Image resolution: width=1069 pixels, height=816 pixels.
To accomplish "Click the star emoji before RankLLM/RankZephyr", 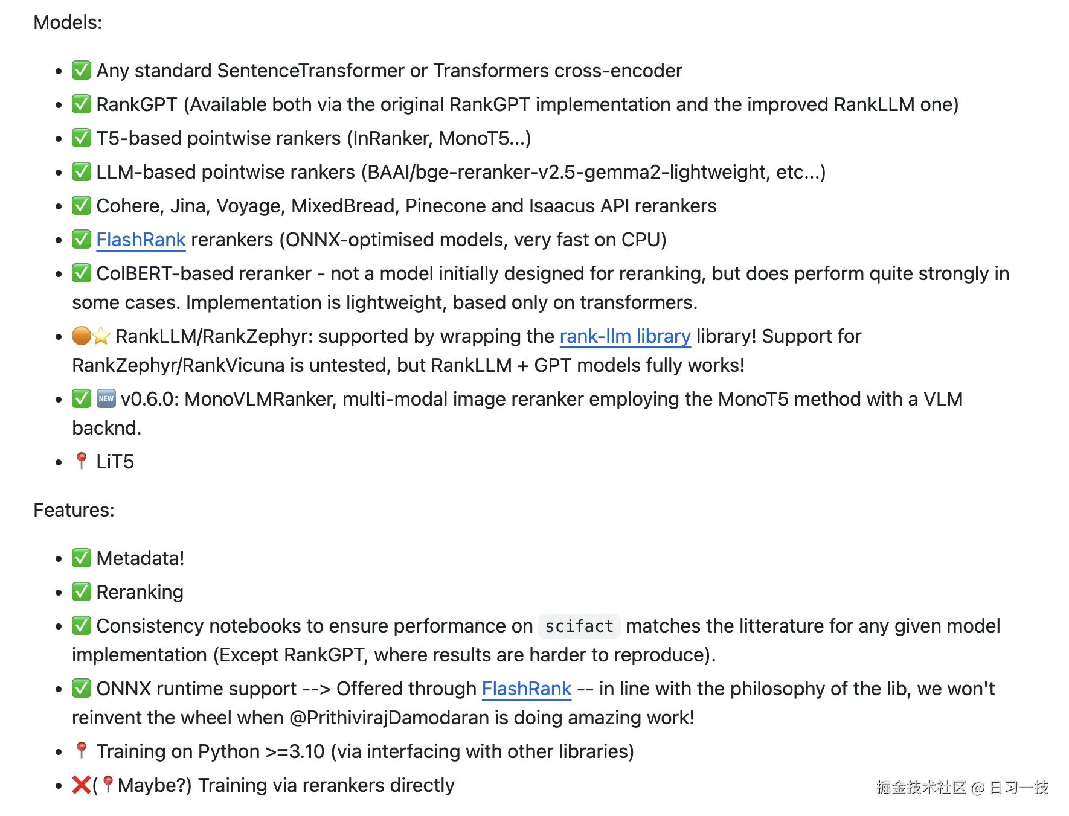I will pyautogui.click(x=101, y=336).
